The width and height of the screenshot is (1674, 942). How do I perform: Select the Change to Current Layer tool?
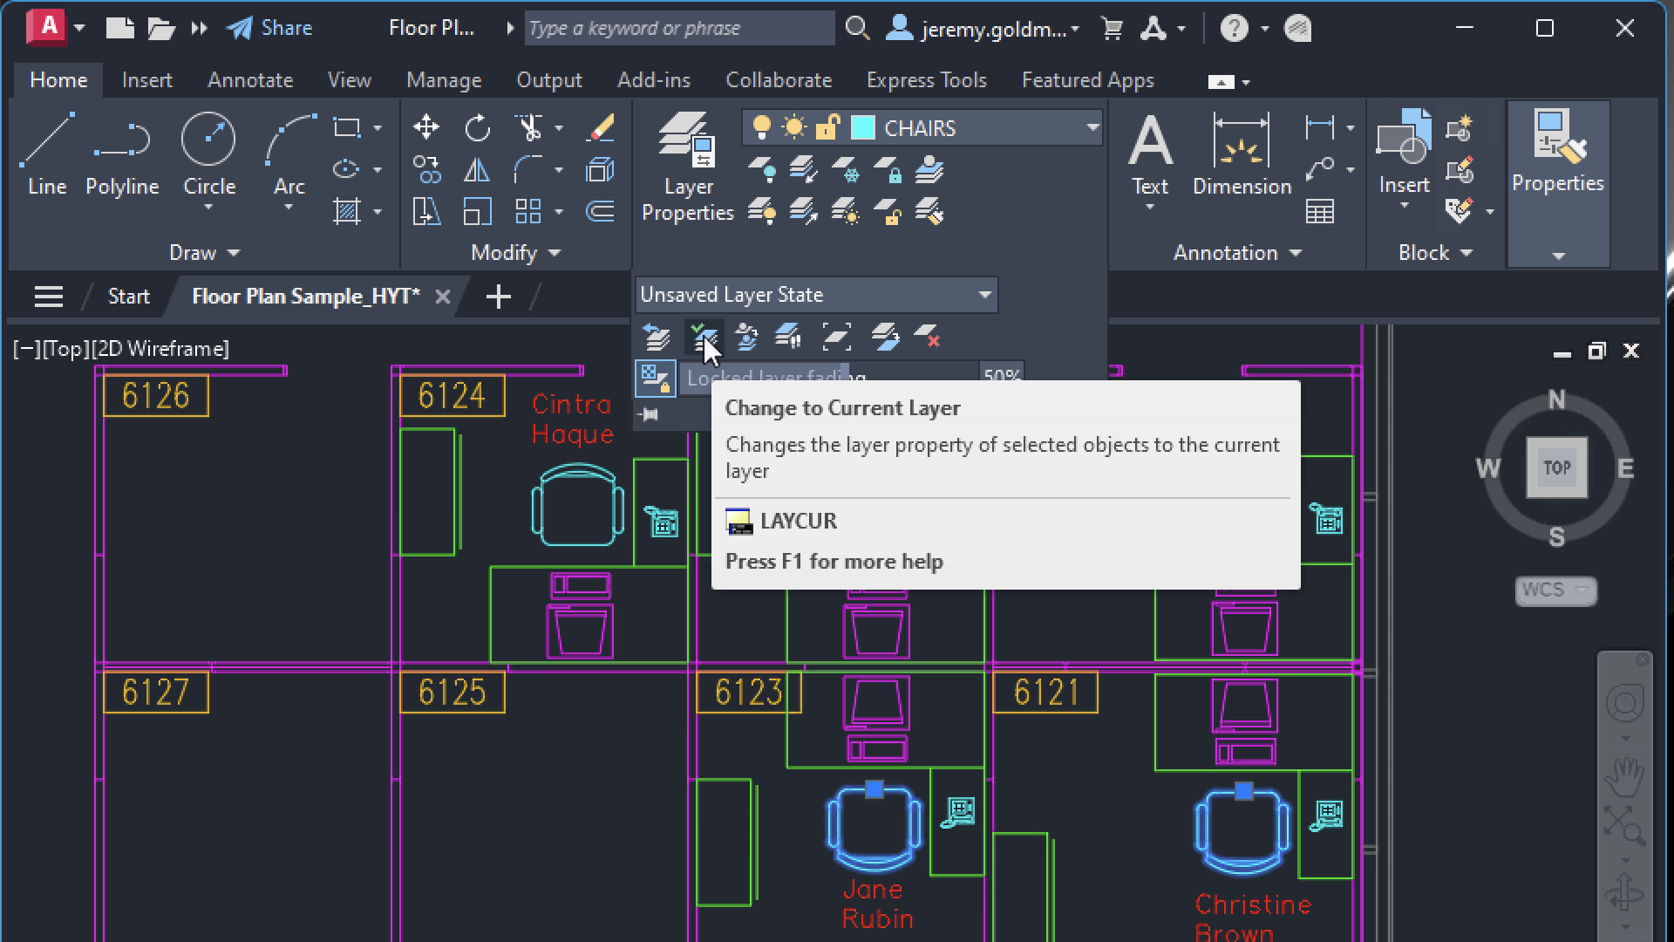point(703,337)
